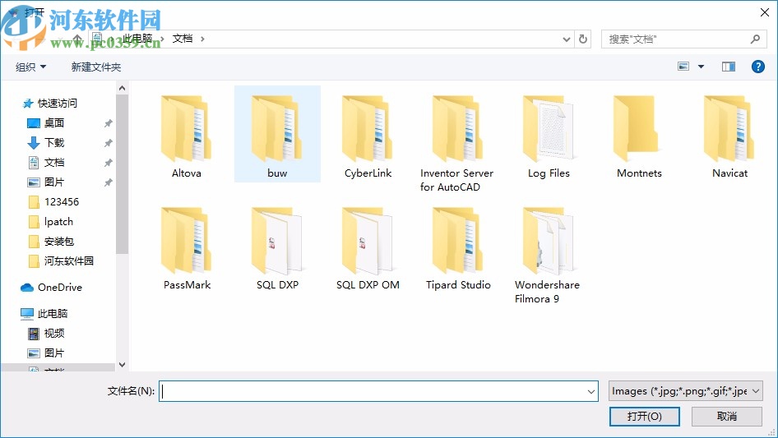The image size is (778, 438).
Task: Select the PassMark folder icon
Action: [186, 241]
